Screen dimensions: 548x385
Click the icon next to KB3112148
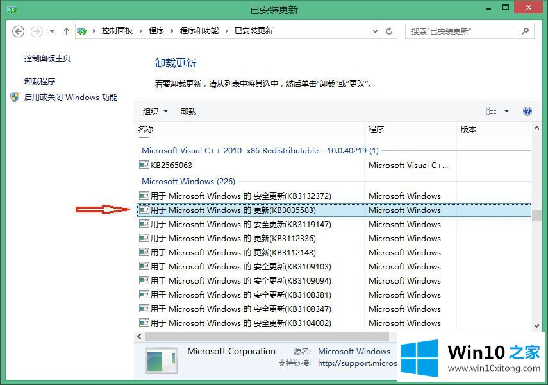click(144, 252)
